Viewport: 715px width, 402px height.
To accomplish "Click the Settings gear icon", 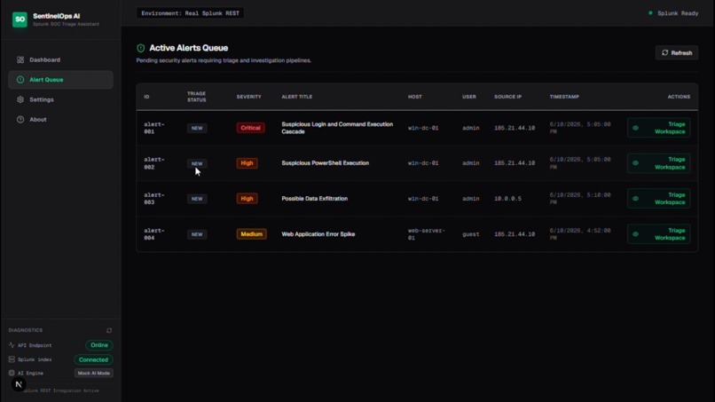I will pos(20,99).
